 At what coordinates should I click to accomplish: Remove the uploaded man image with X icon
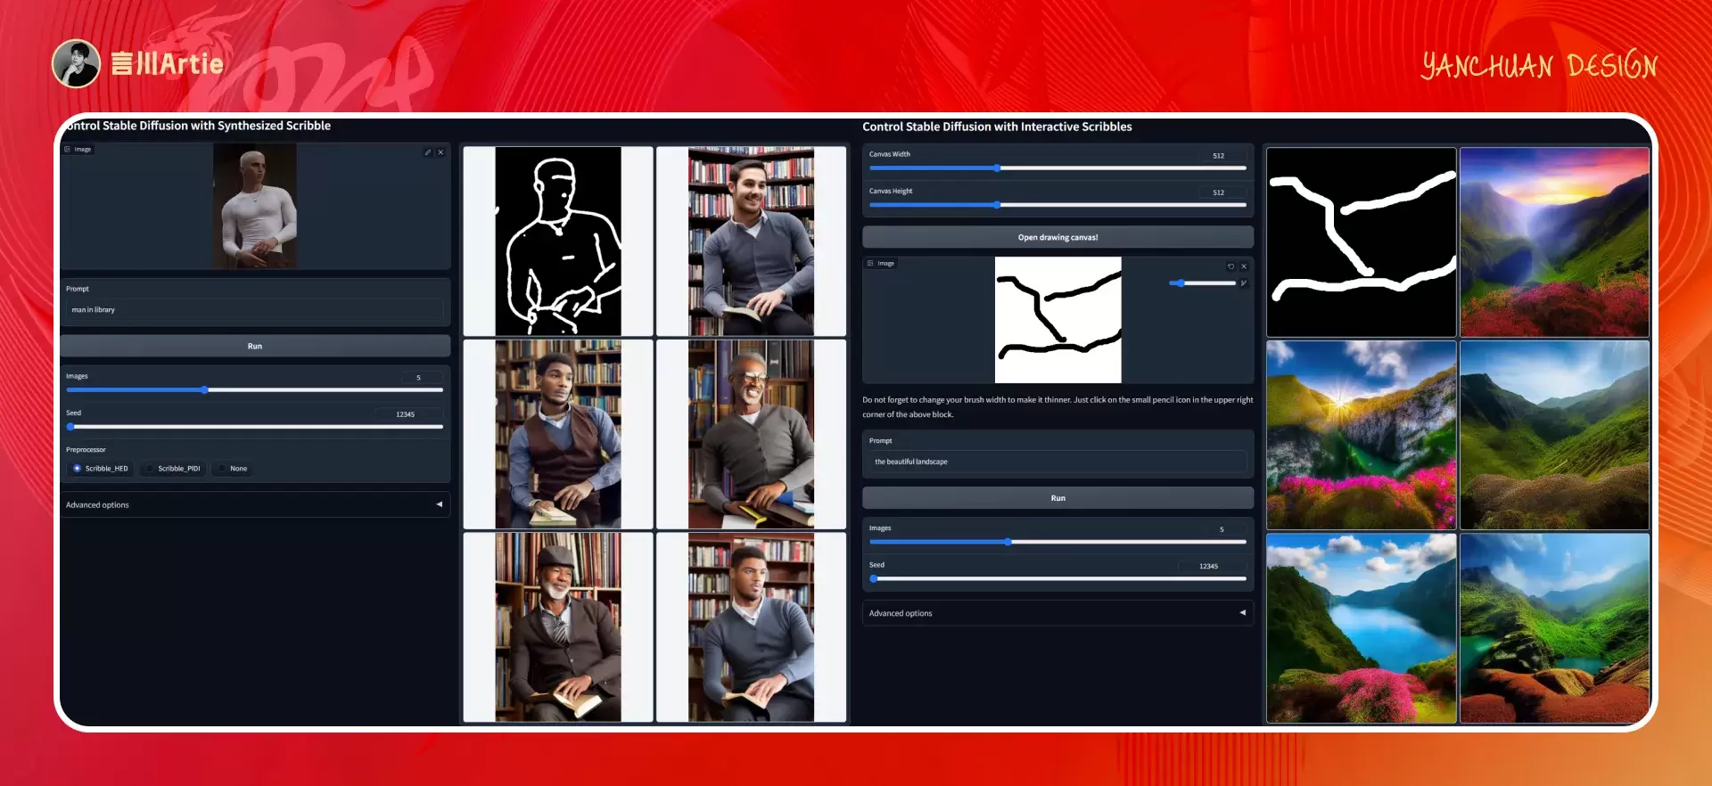click(440, 152)
